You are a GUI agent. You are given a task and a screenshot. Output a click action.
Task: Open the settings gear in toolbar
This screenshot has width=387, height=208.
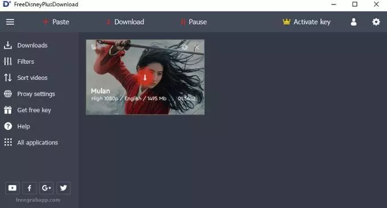click(376, 22)
